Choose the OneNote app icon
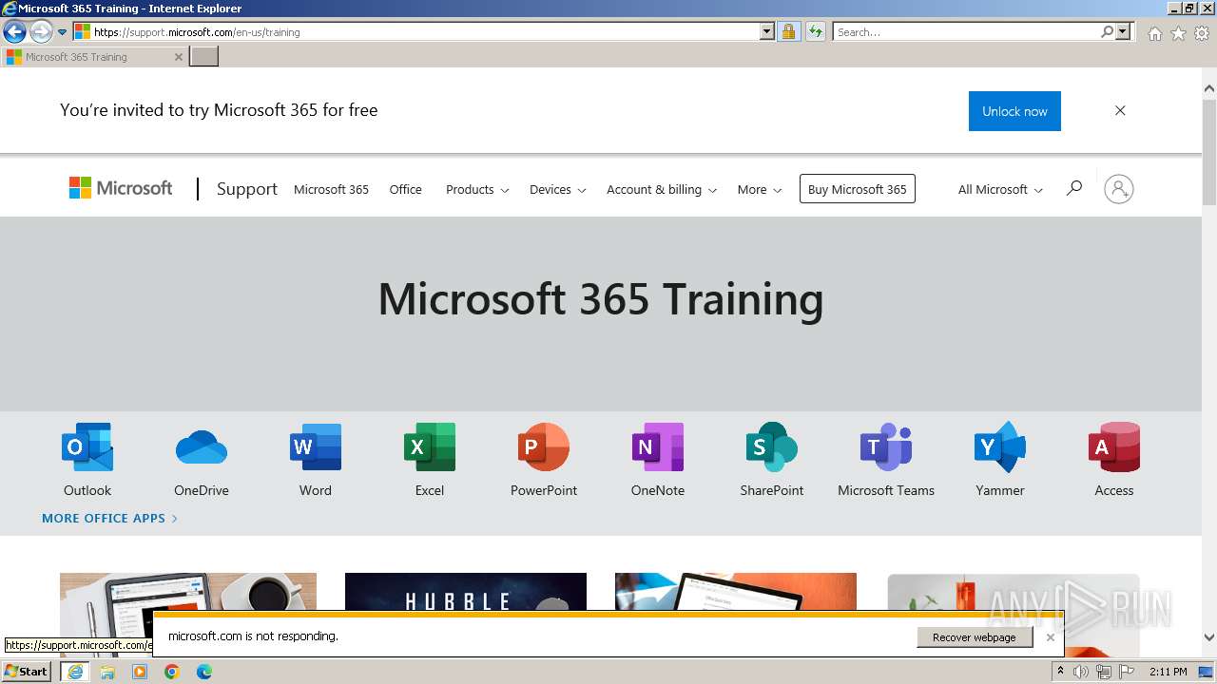Screen dimensions: 1217x684 (x=658, y=446)
